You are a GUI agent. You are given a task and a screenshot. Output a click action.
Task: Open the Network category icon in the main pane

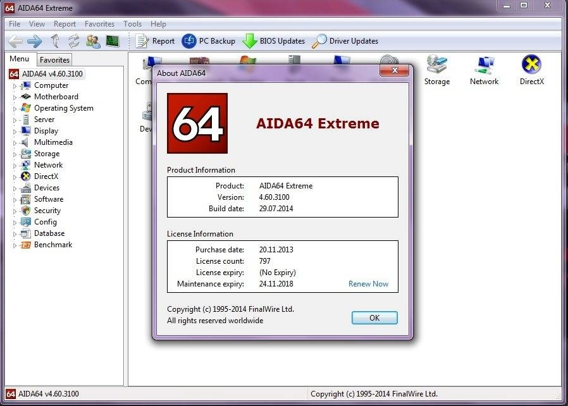tap(485, 70)
